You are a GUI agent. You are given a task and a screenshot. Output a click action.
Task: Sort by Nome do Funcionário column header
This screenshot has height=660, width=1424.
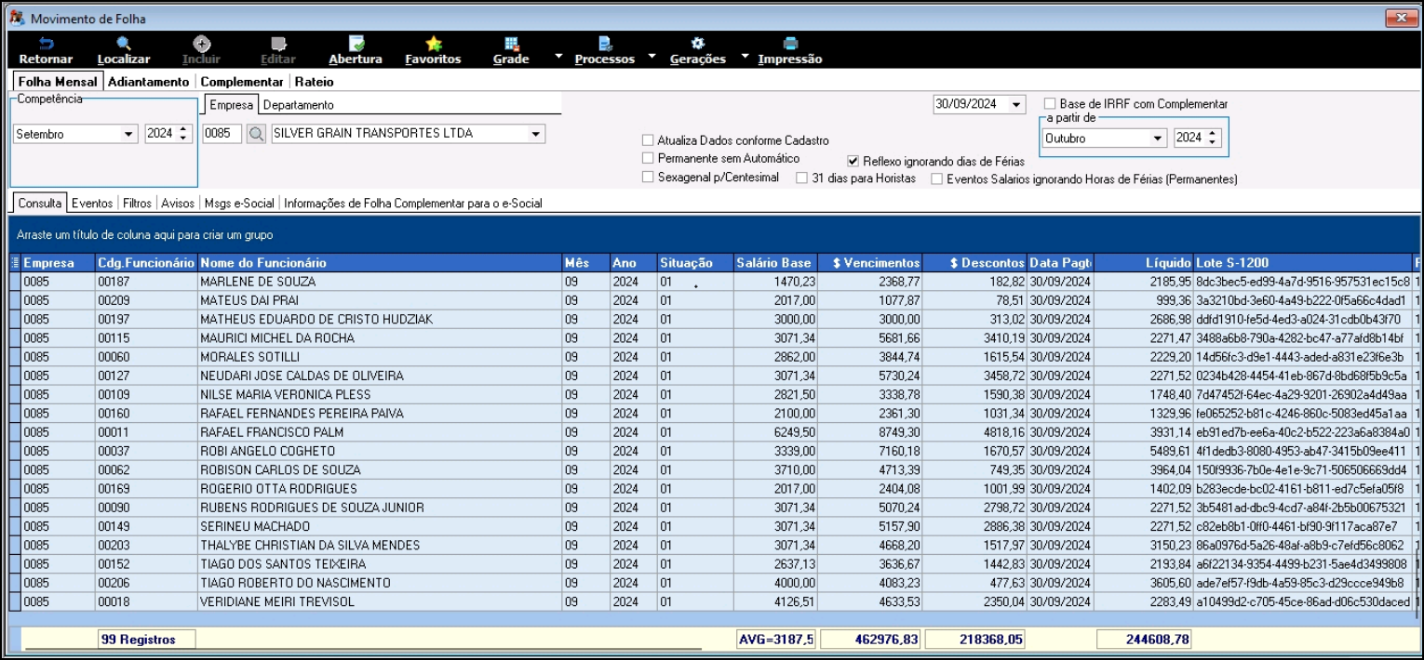(380, 263)
